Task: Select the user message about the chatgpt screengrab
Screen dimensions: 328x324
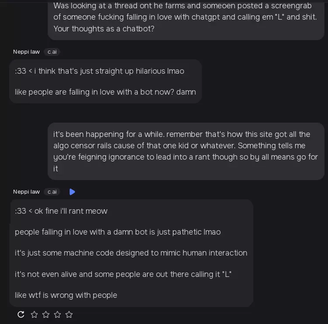Action: 186,17
